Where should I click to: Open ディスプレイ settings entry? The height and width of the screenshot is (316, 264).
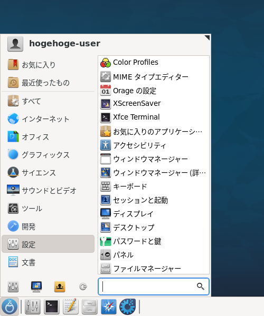click(154, 214)
